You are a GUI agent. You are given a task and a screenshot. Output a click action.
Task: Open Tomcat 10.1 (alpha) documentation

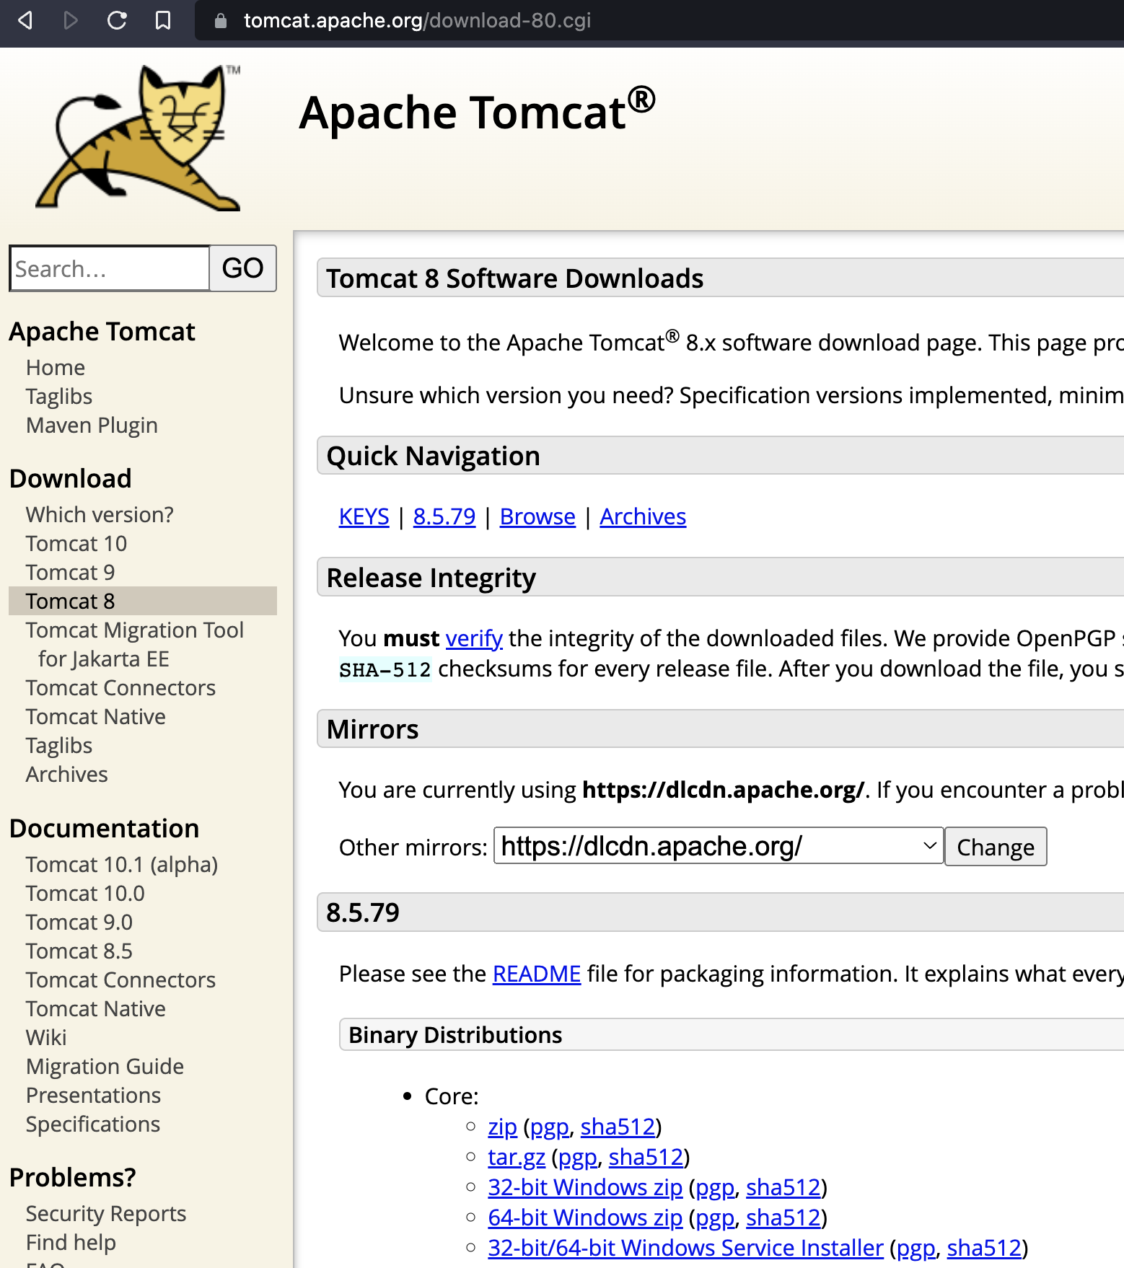point(122,865)
